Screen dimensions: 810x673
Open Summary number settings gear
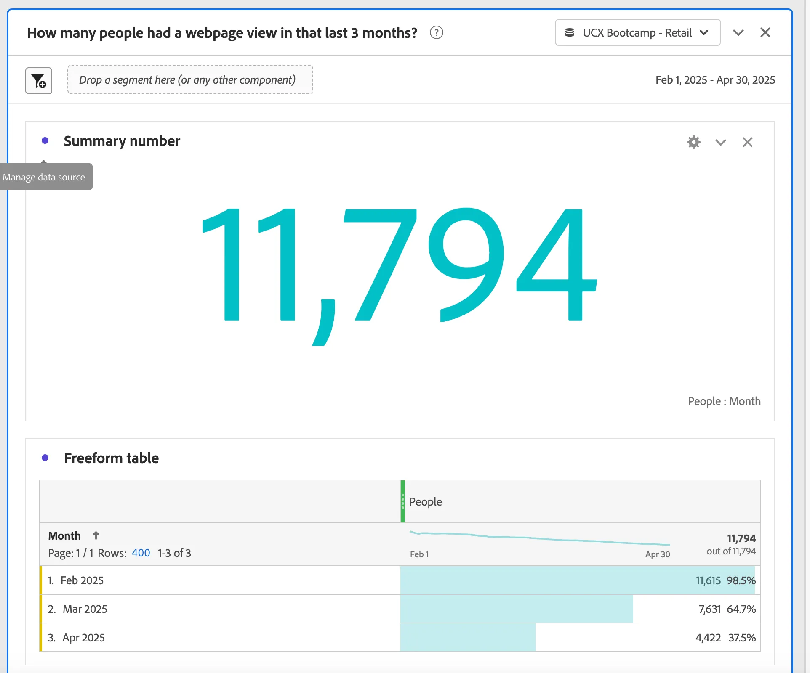693,142
